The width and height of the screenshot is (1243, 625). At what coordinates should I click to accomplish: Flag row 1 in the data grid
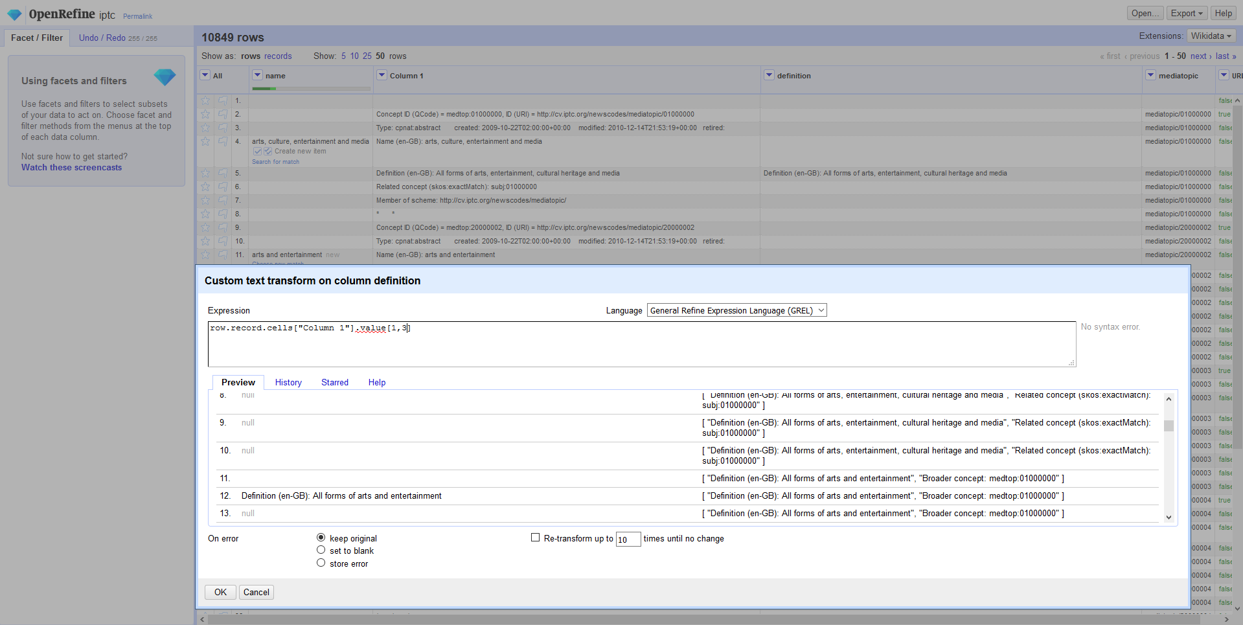[x=222, y=100]
